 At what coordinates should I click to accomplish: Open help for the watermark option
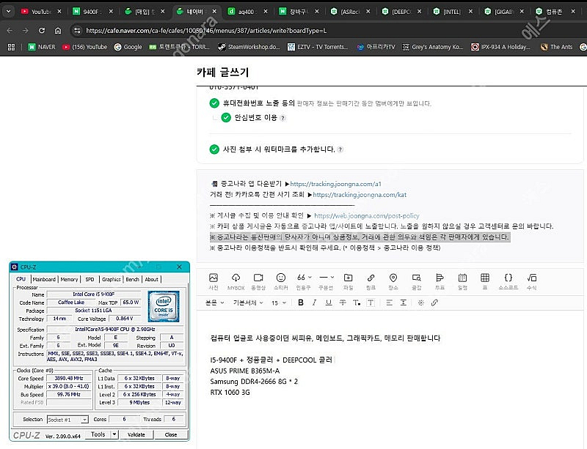point(340,149)
